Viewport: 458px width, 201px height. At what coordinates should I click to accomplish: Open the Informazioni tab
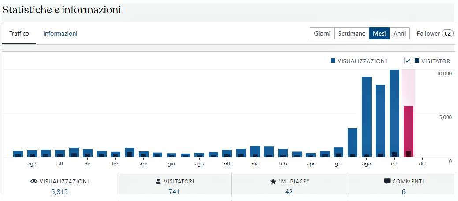pyautogui.click(x=60, y=33)
